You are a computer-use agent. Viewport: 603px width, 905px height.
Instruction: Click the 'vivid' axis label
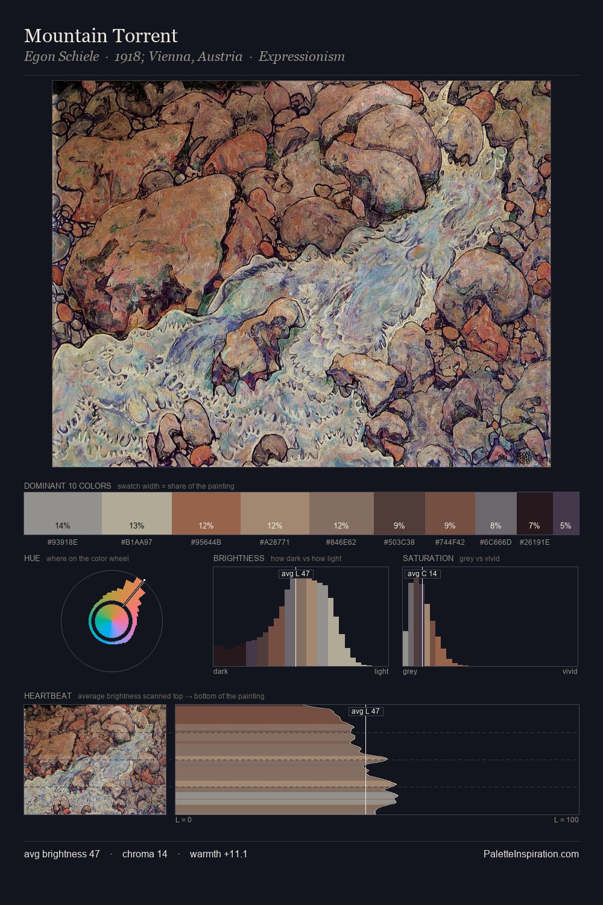570,672
